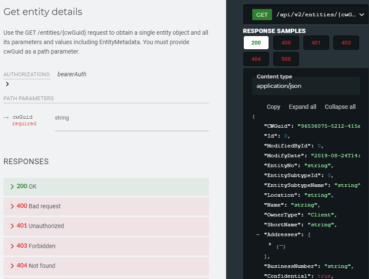
Task: Switch to the 401 sample tab
Action: pyautogui.click(x=316, y=43)
